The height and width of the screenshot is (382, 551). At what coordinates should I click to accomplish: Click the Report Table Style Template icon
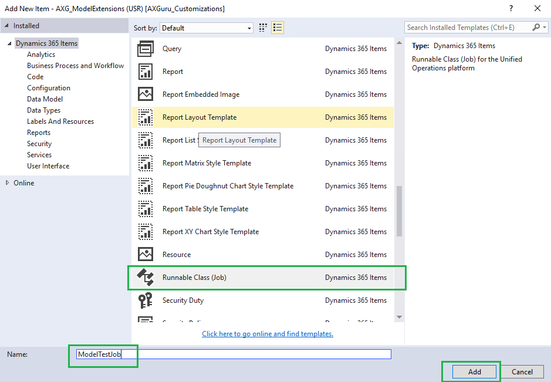click(145, 208)
